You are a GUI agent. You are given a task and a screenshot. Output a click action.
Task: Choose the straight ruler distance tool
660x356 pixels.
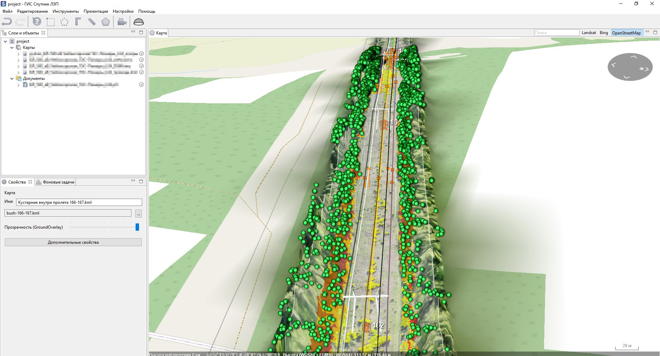point(92,22)
